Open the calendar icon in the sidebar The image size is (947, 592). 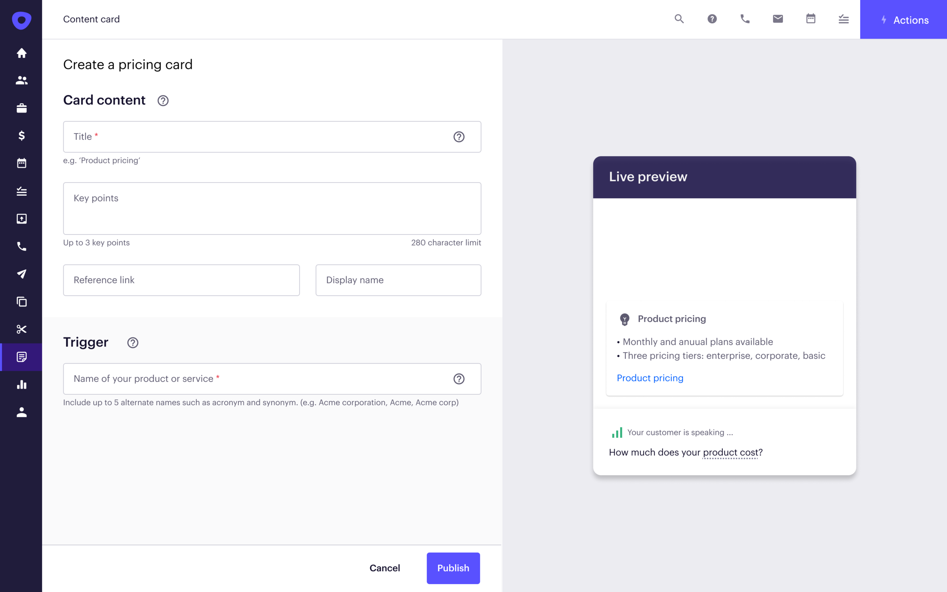[x=22, y=163]
